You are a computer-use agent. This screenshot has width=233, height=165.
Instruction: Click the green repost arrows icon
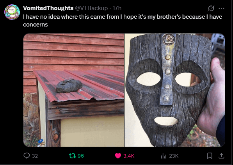72,156
